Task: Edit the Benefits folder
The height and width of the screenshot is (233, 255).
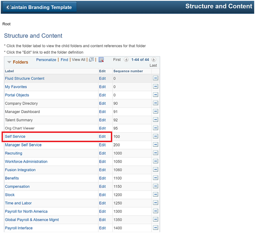Action: point(102,178)
